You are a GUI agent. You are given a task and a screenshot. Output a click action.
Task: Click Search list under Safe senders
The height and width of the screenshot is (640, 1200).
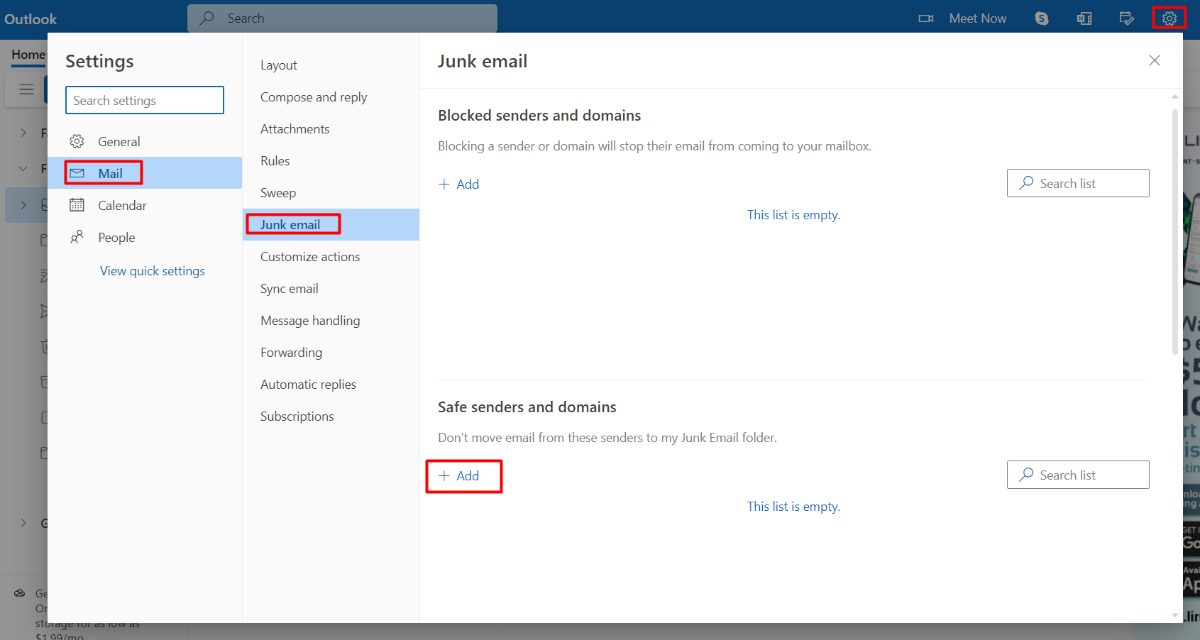[x=1078, y=475]
